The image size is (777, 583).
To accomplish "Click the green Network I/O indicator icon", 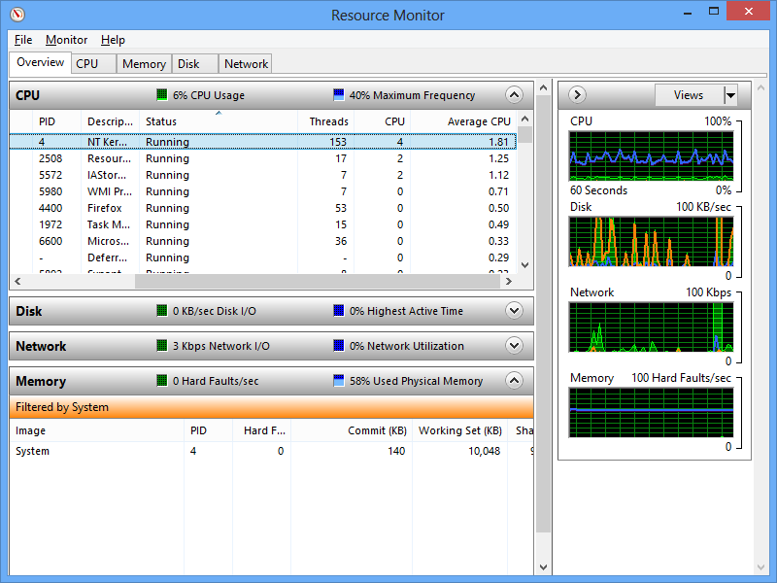I will click(161, 346).
